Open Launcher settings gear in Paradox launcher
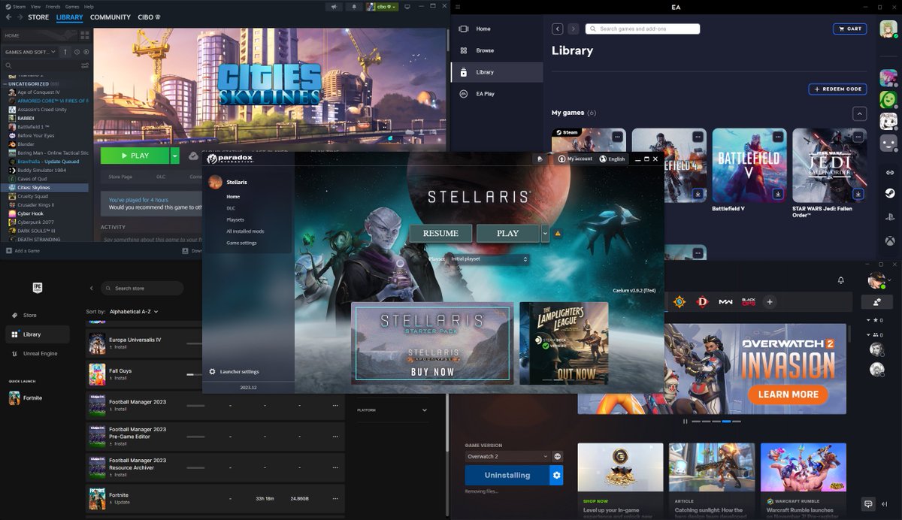This screenshot has height=520, width=902. pyautogui.click(x=213, y=372)
